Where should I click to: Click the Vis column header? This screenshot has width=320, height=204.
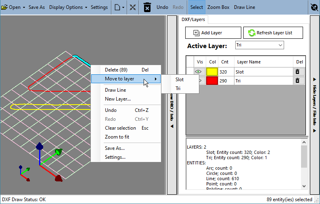(x=200, y=62)
